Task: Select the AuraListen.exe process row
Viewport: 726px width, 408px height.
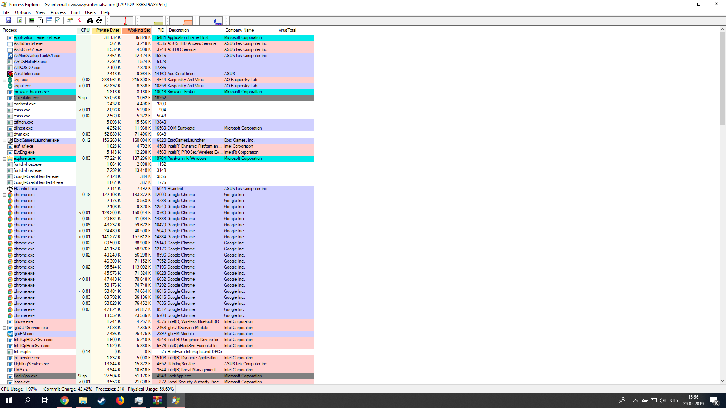Action: 157,74
